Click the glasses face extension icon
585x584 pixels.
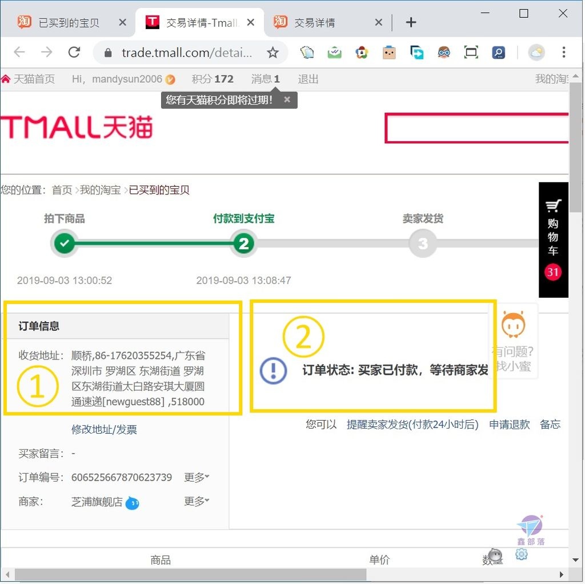443,53
